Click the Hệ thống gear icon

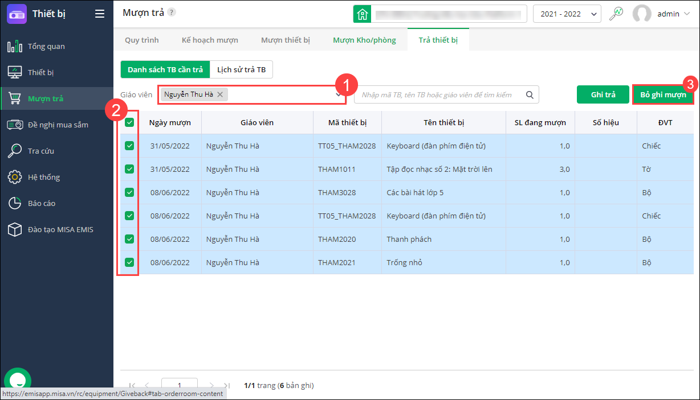tap(15, 177)
